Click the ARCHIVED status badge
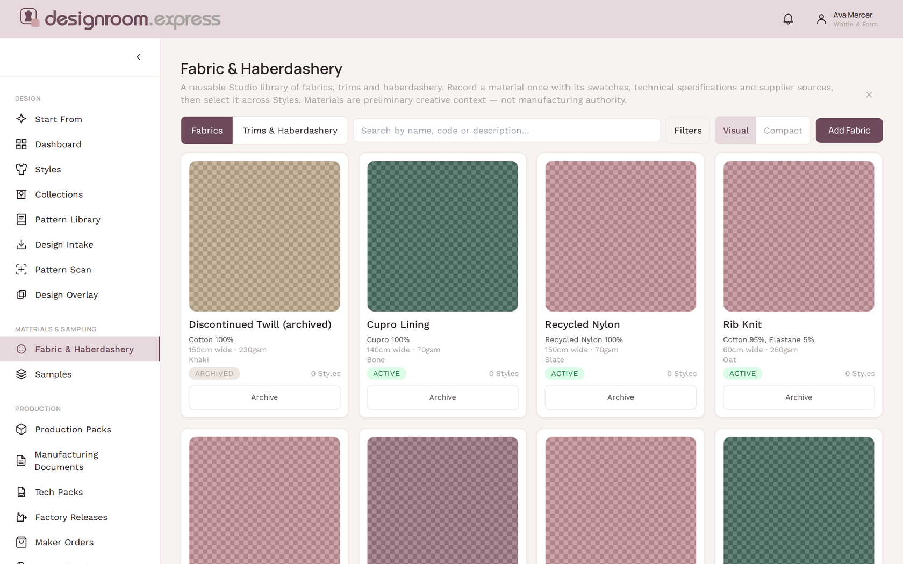The height and width of the screenshot is (564, 903). 214,373
